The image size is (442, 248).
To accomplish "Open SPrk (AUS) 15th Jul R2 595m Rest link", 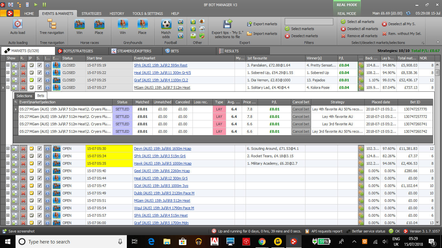I will (x=160, y=65).
